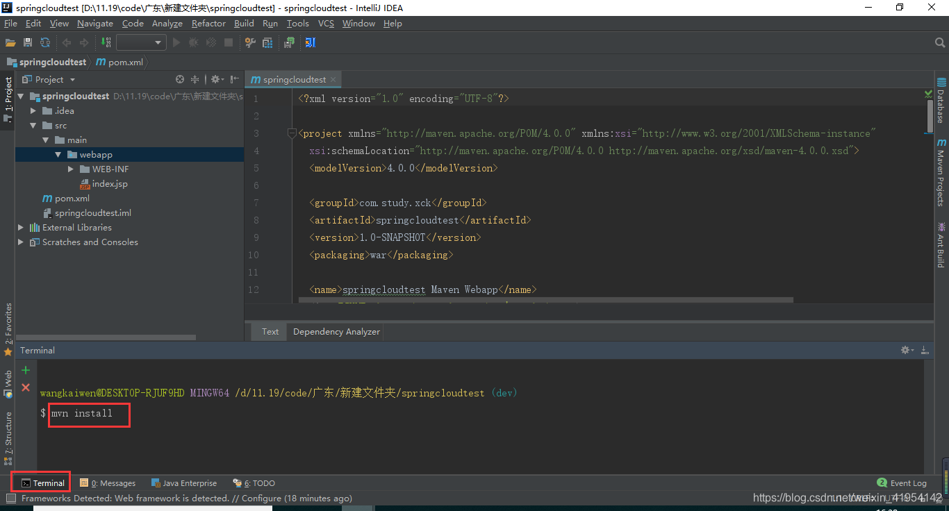Open Settings via wrench toolbar icon
The height and width of the screenshot is (511, 949).
coord(250,43)
